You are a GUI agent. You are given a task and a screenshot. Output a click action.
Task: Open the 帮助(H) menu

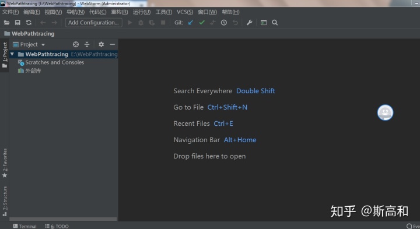click(x=230, y=12)
